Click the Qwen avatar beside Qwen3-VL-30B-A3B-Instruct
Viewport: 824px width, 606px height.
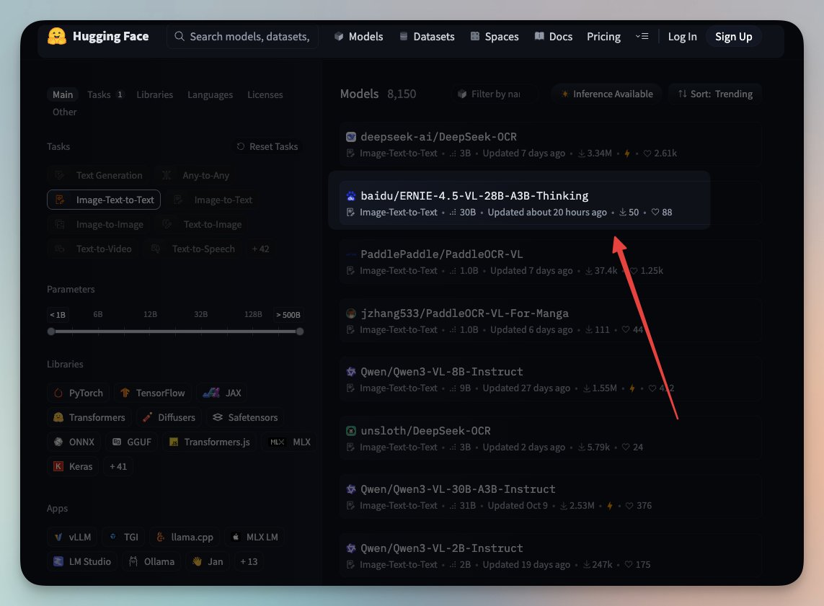coord(351,489)
